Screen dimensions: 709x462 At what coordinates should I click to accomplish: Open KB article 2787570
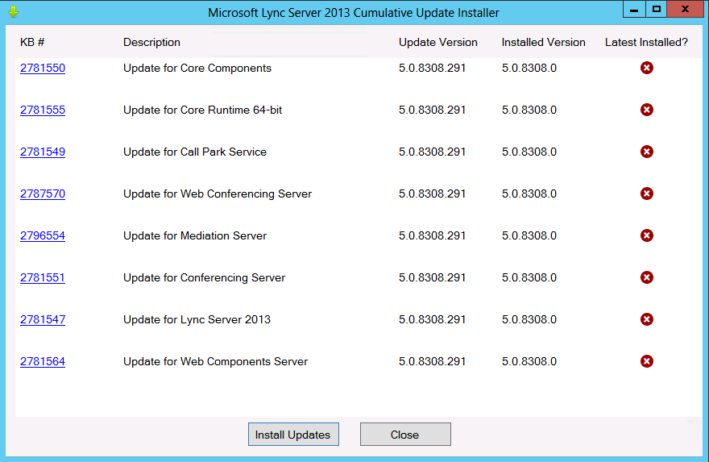click(x=43, y=194)
